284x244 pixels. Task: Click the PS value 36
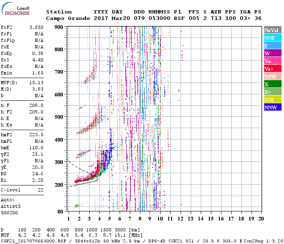tap(258, 18)
